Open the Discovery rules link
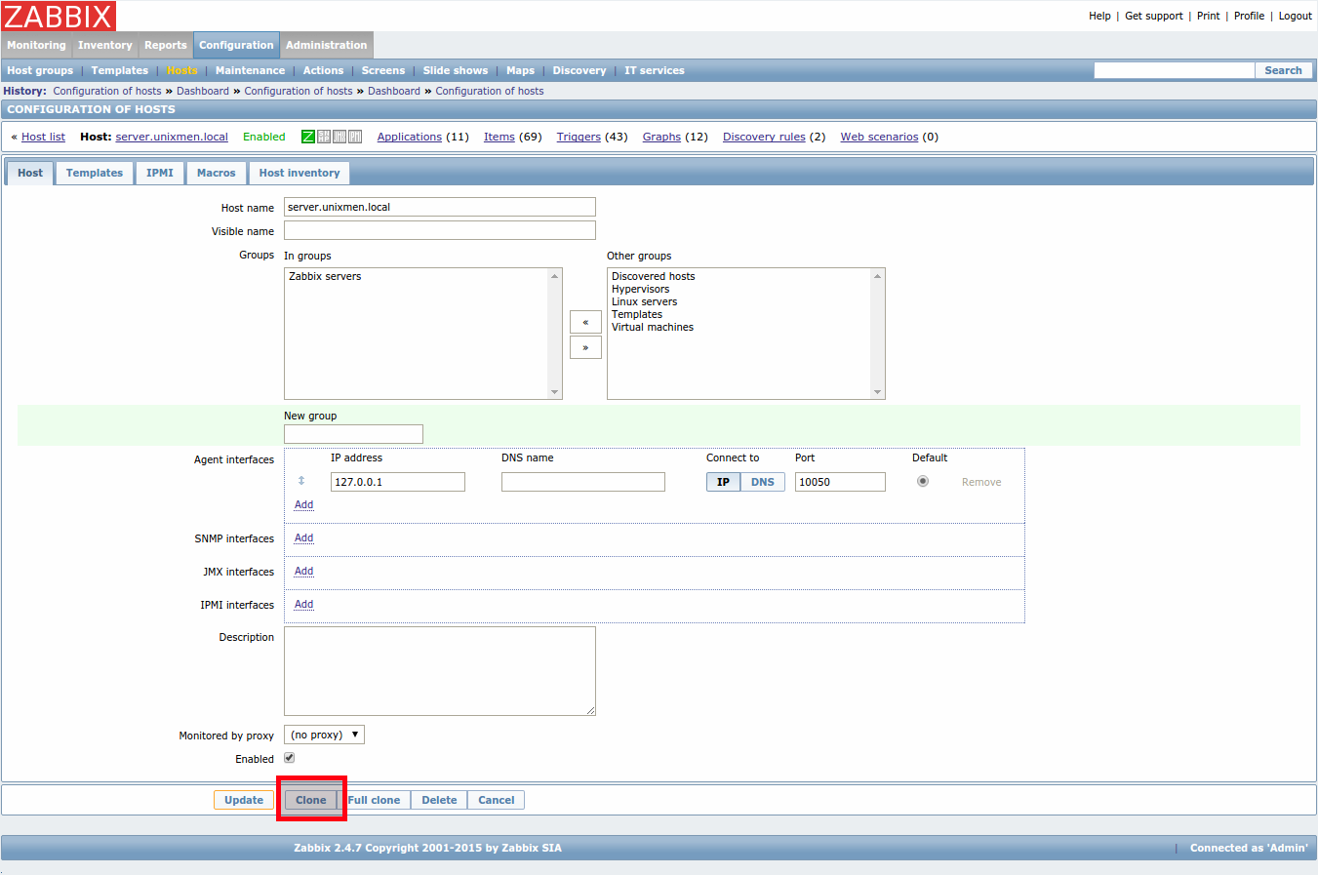 [x=764, y=137]
